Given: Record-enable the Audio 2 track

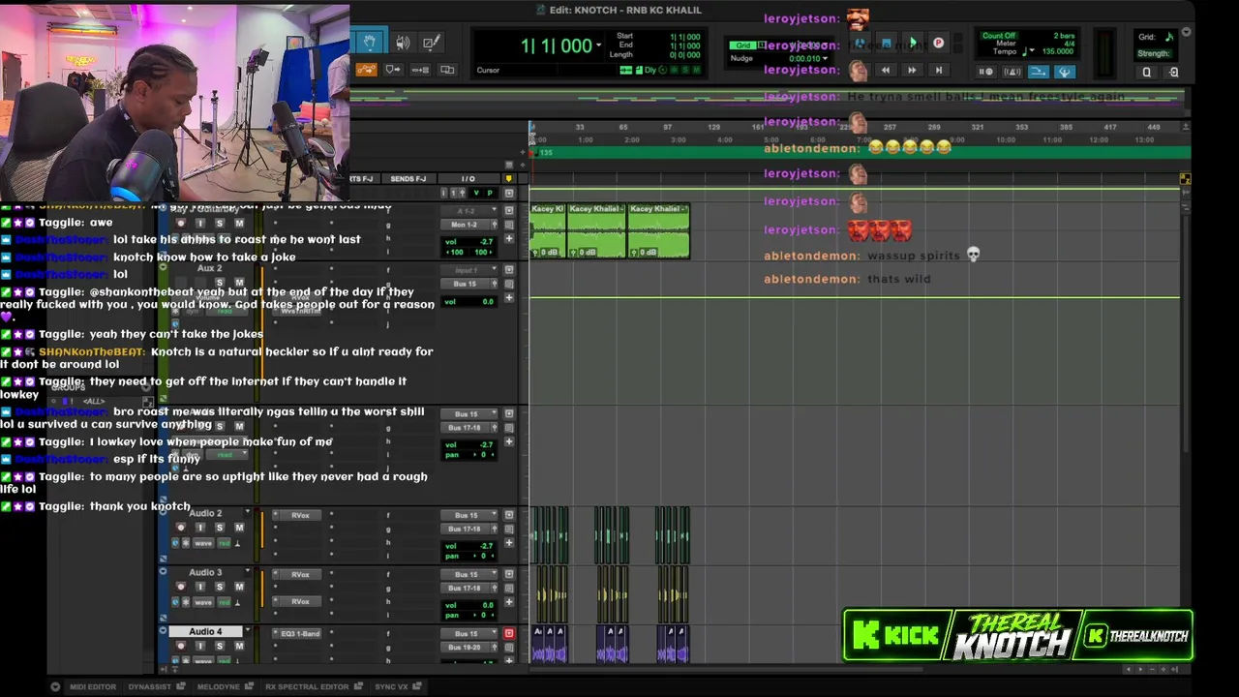Looking at the screenshot, I should (181, 528).
